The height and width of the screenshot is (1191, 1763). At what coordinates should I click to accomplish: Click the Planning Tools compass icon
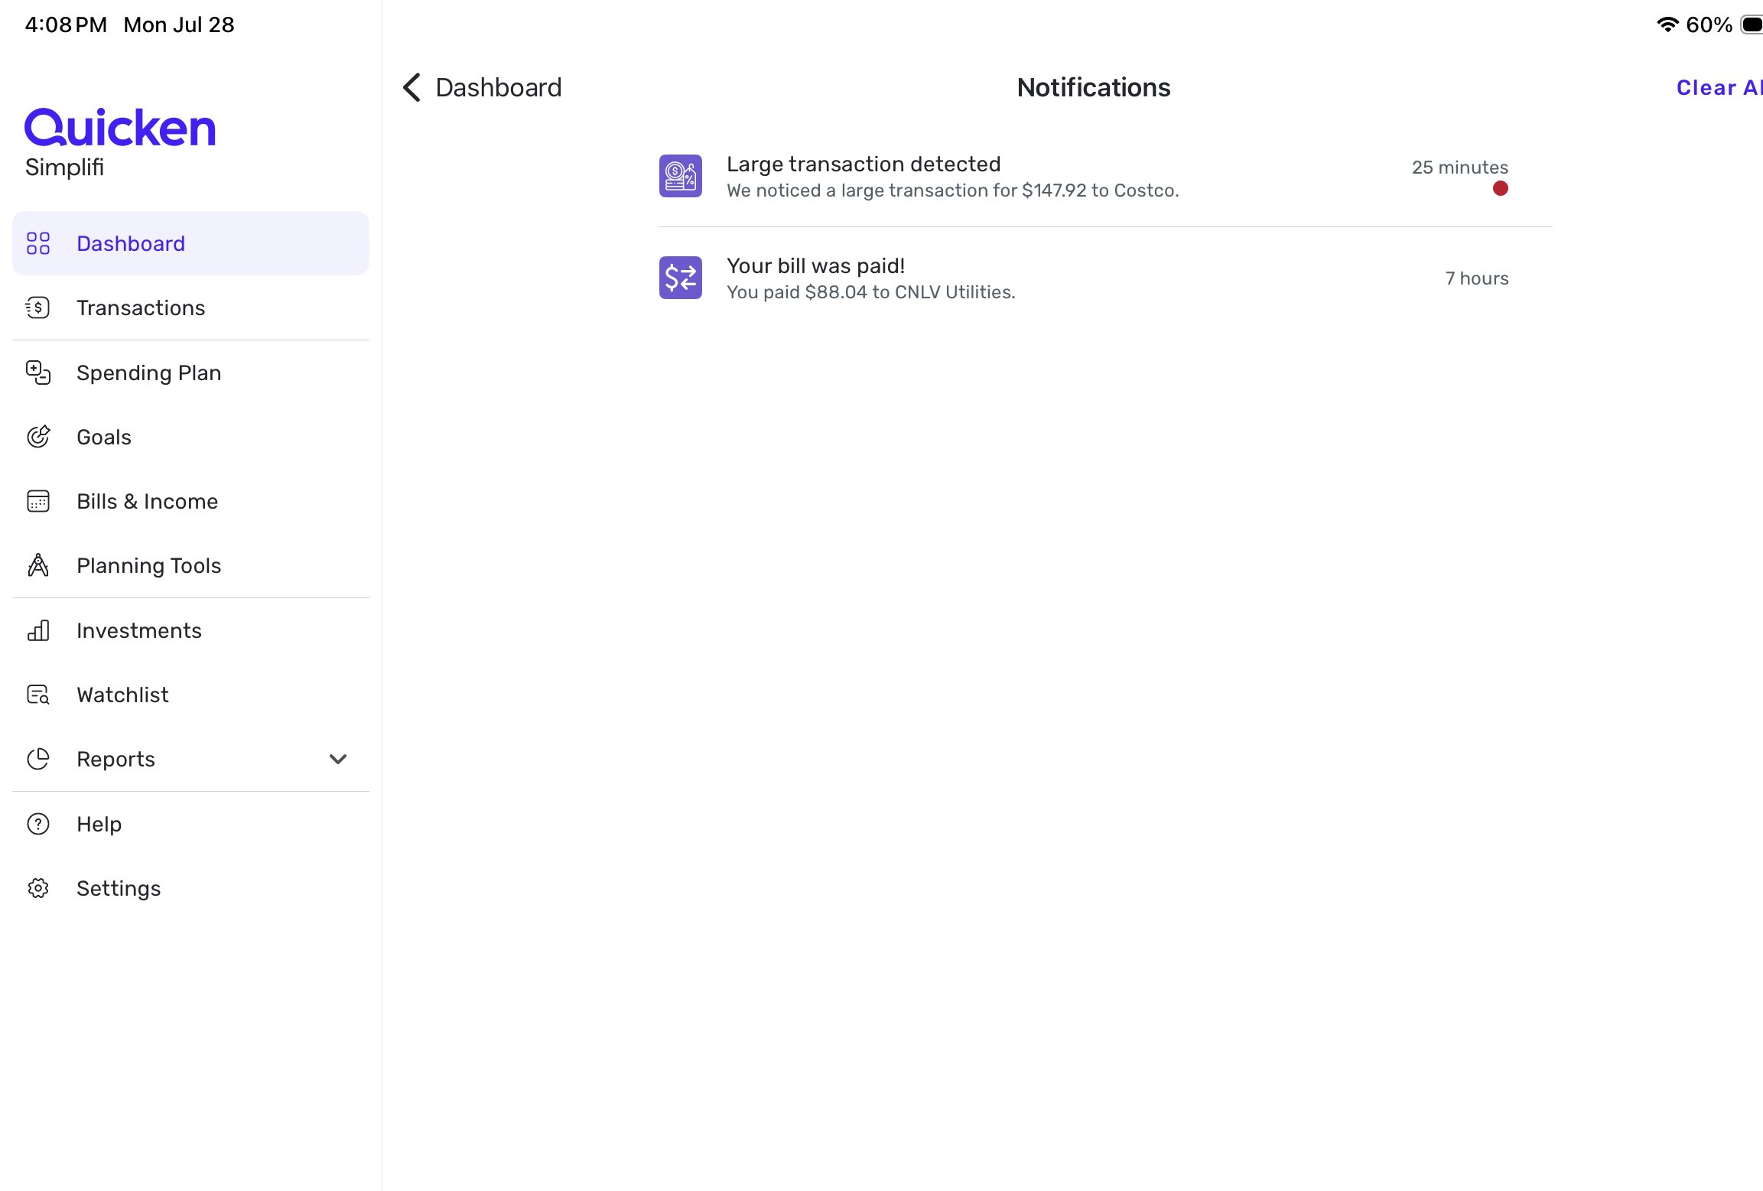38,565
